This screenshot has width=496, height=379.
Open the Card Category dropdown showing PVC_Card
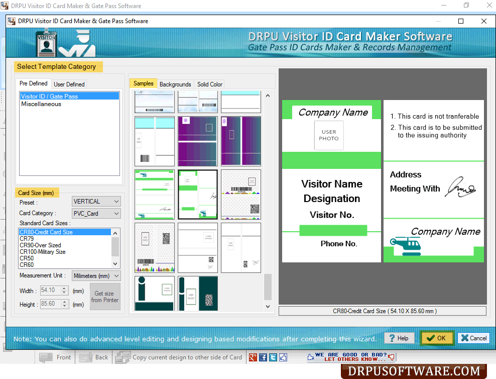[96, 214]
